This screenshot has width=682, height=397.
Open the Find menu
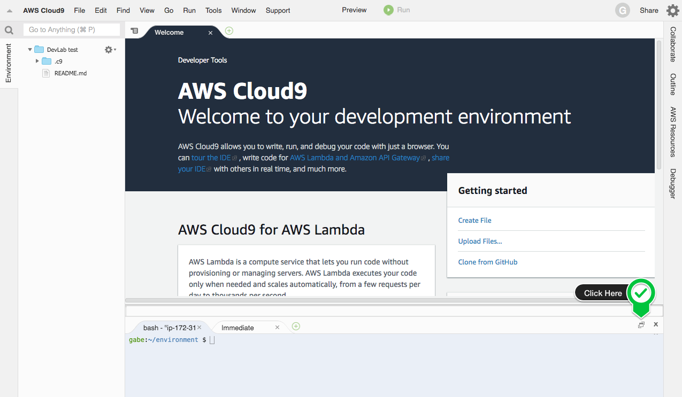123,10
